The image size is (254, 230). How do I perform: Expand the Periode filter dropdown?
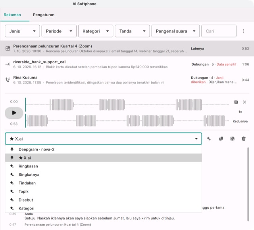click(x=59, y=31)
